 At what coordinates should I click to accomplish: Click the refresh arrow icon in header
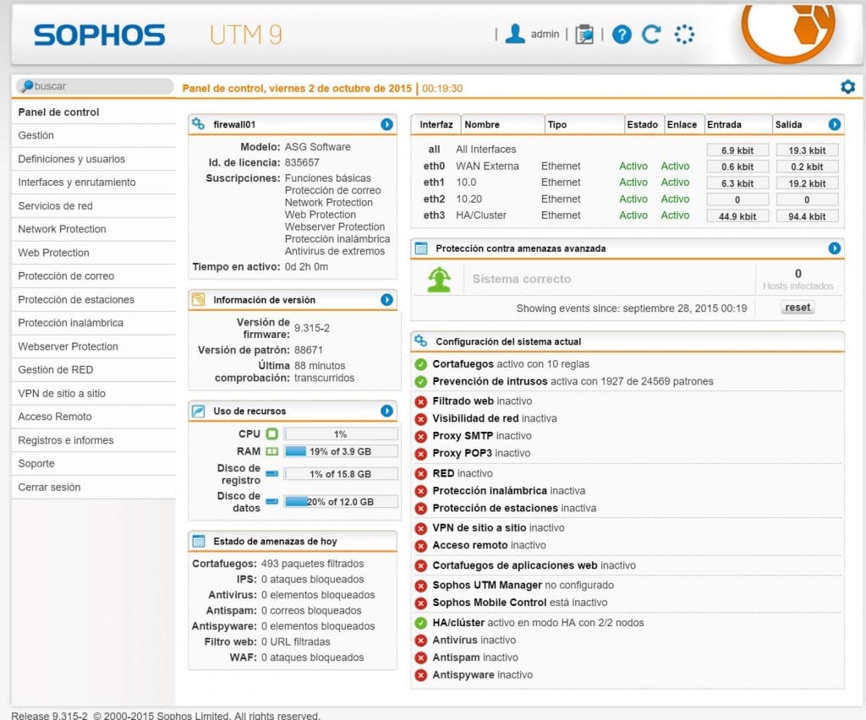coord(650,35)
